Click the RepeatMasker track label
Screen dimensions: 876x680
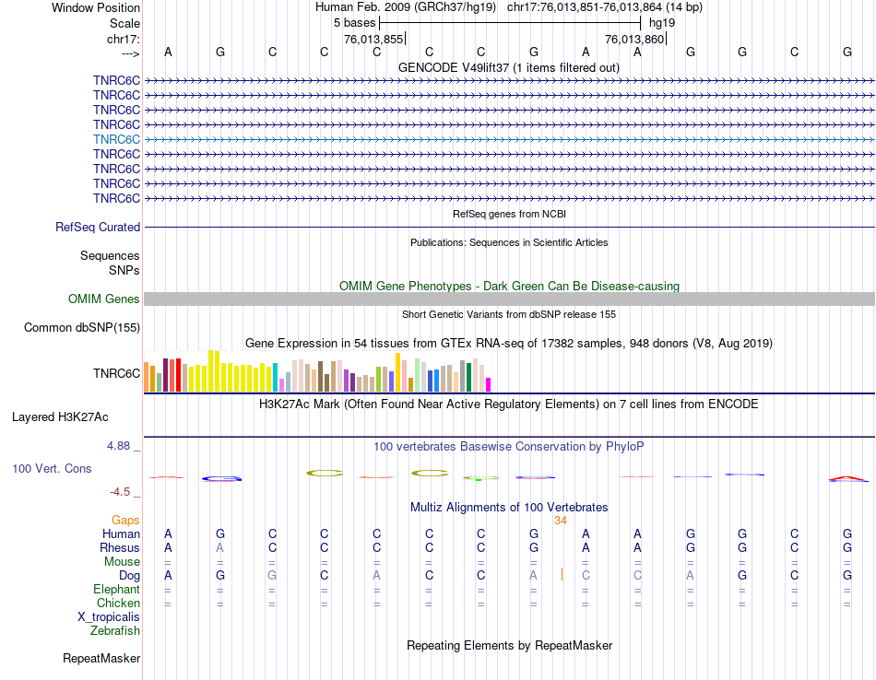coord(101,659)
